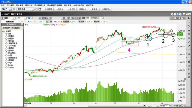Screen dimensions: 192x108
Task: Select the fan lines drawing tool
Action: [189, 73]
